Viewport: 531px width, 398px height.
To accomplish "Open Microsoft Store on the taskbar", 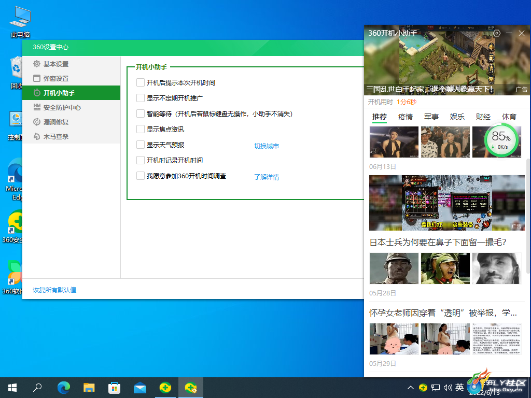I will (x=115, y=388).
